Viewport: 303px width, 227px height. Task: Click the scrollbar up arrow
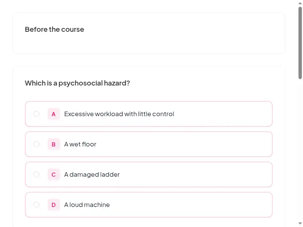pyautogui.click(x=300, y=3)
